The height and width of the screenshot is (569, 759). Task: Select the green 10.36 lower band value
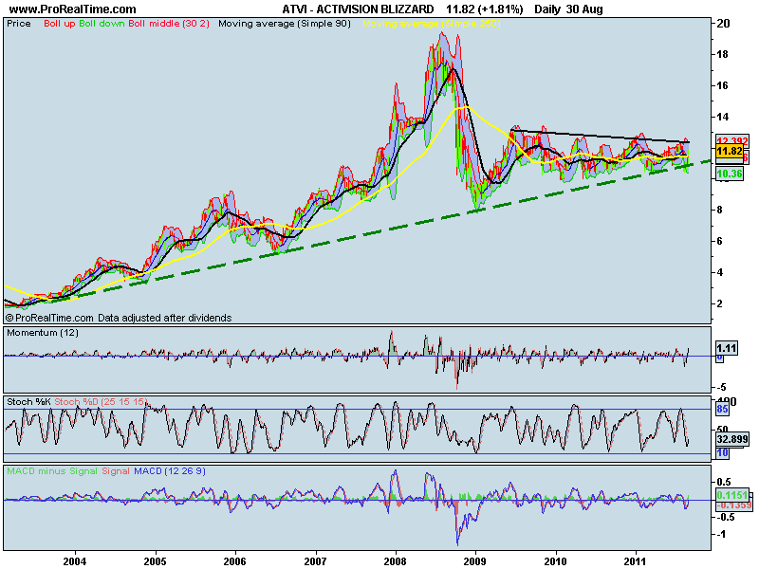(x=730, y=174)
